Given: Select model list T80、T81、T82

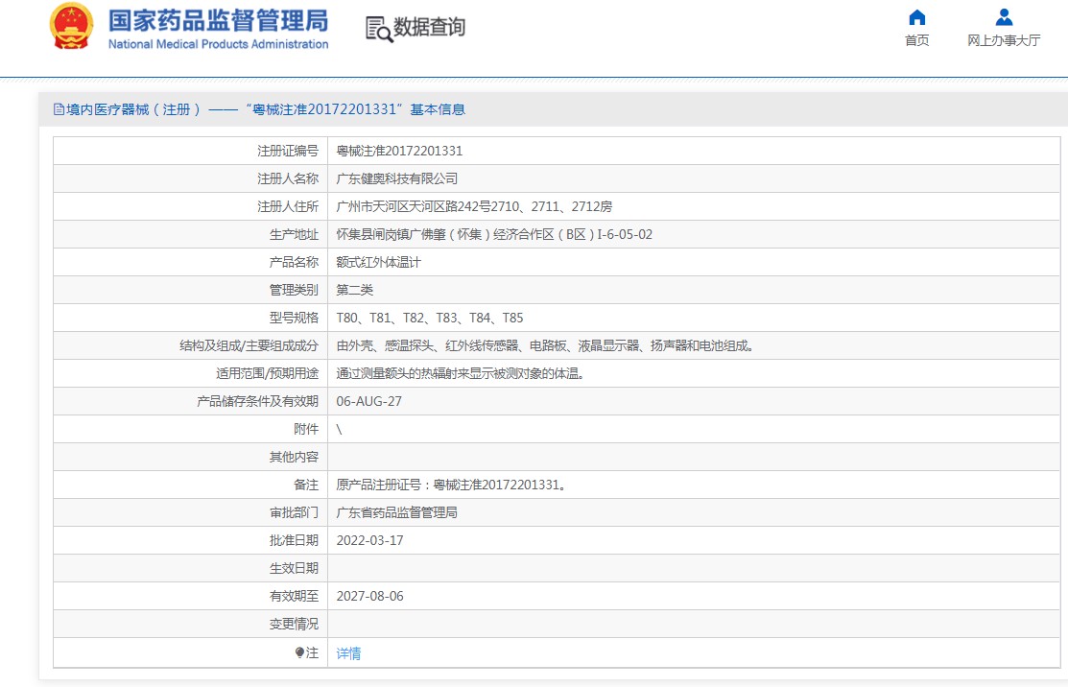Looking at the screenshot, I should (x=430, y=318).
